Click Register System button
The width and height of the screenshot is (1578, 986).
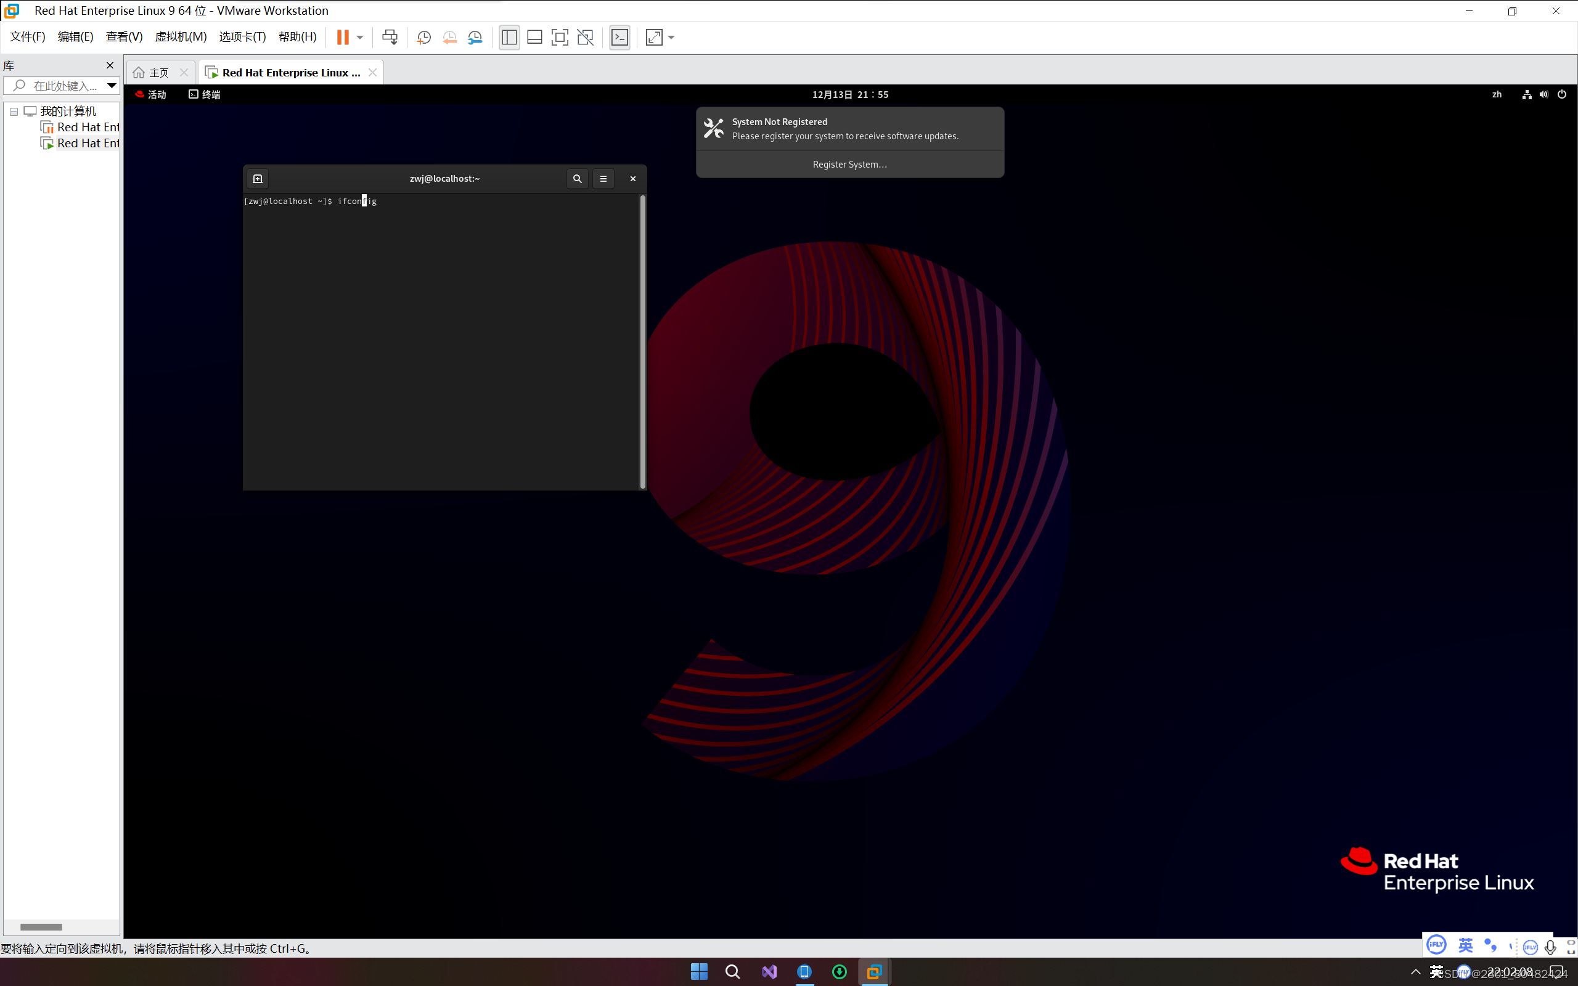tap(849, 165)
